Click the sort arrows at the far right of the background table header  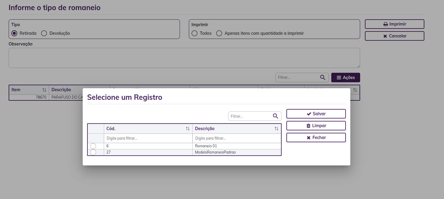coord(355,90)
